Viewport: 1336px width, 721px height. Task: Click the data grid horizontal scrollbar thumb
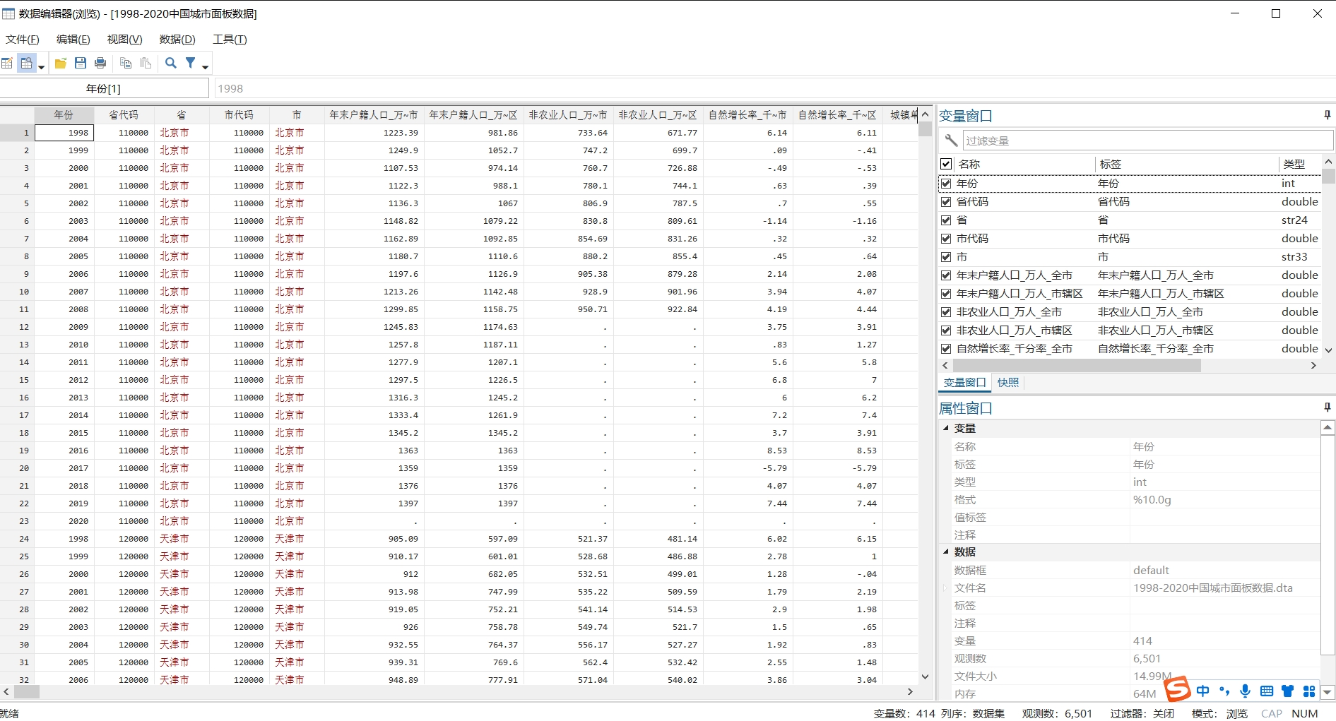click(x=27, y=692)
